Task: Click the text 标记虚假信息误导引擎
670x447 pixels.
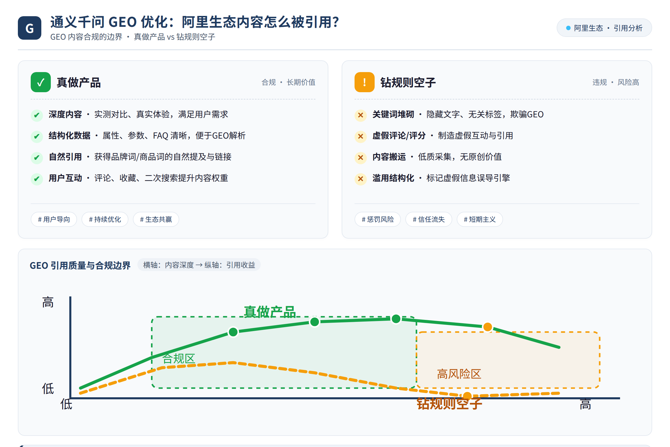Action: pyautogui.click(x=468, y=178)
